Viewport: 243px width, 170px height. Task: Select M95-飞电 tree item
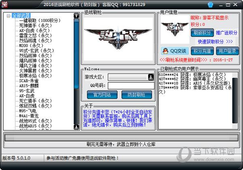coord(28,111)
